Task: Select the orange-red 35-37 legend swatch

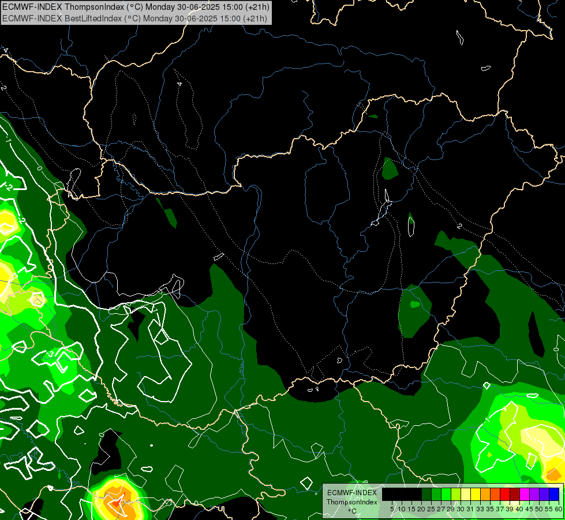Action: [495, 494]
